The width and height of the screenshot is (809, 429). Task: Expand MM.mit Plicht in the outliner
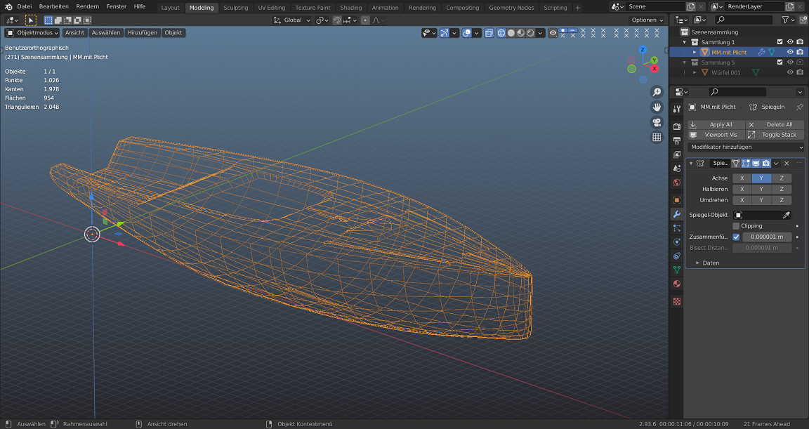695,52
